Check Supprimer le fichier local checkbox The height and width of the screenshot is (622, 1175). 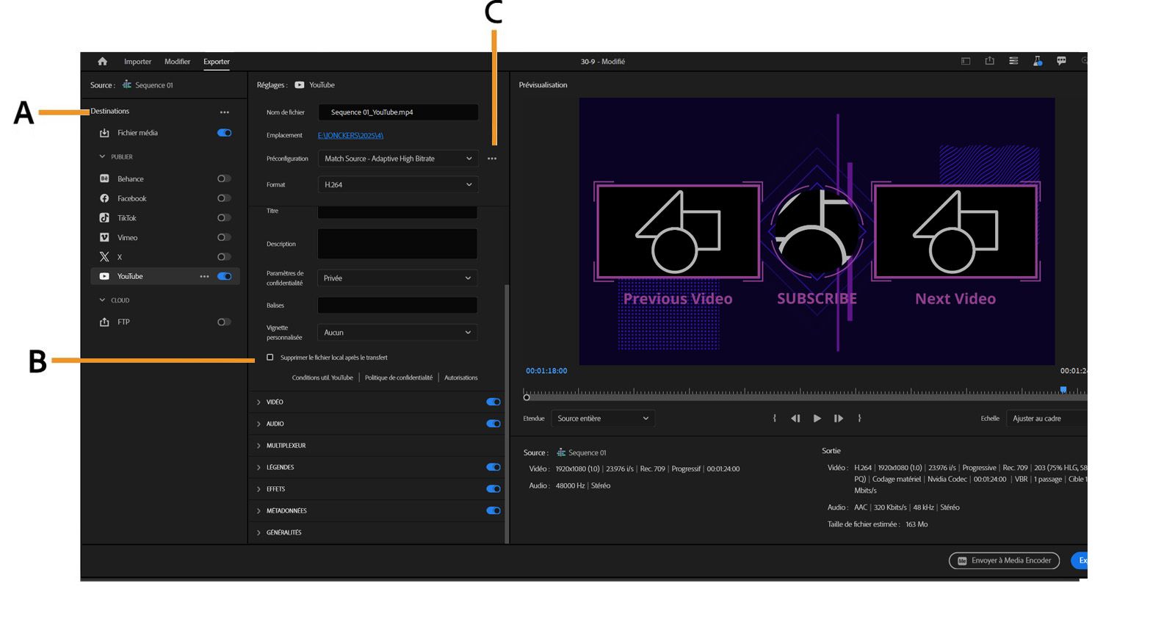[270, 358]
